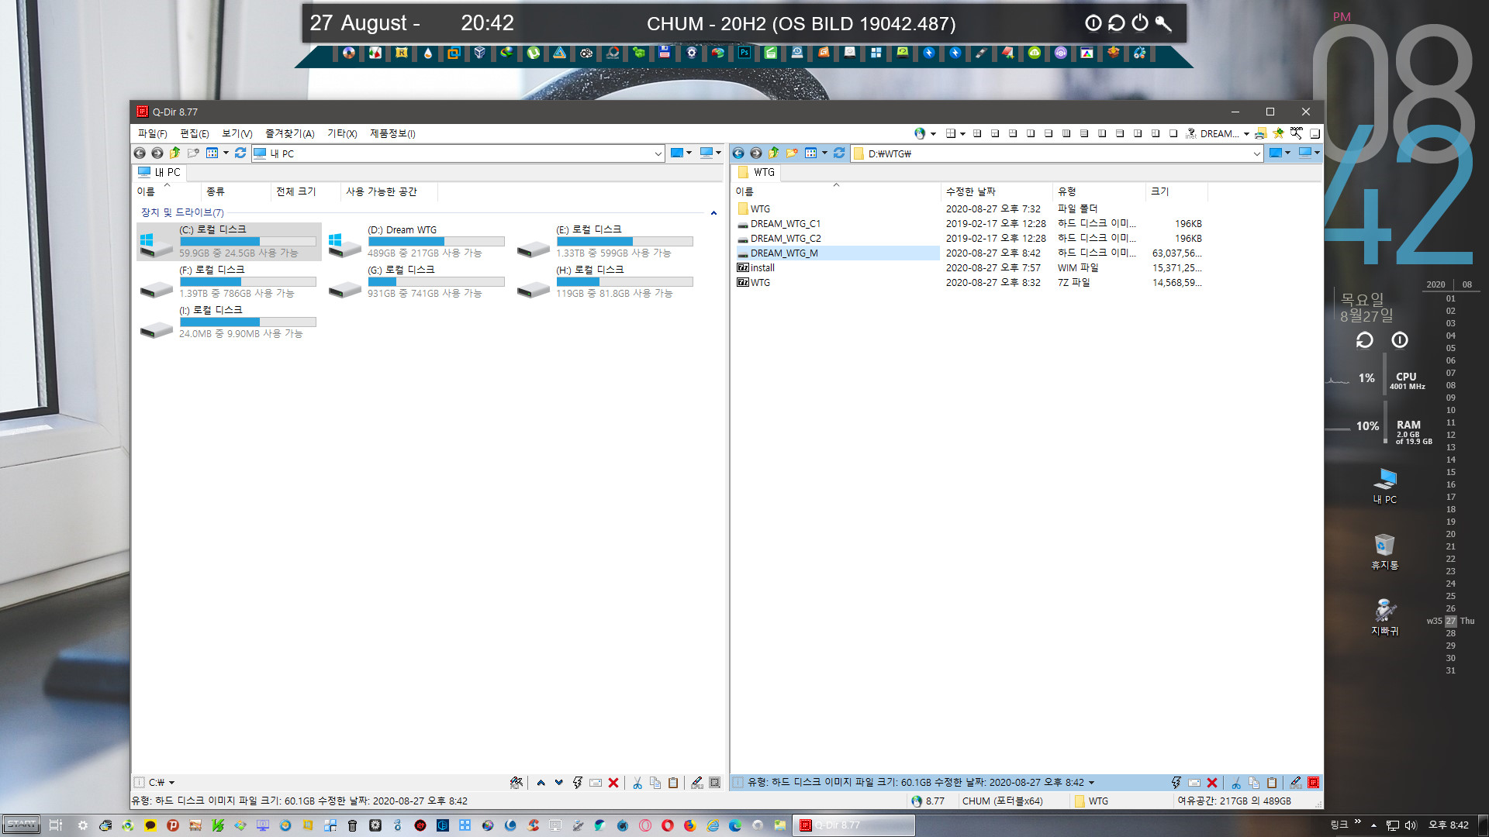
Task: Toggle select-all icon in left pane footer
Action: (715, 783)
